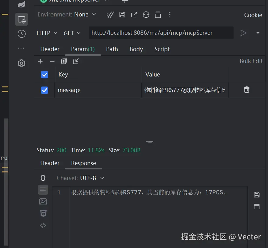Open the Cookie manager

(253, 15)
